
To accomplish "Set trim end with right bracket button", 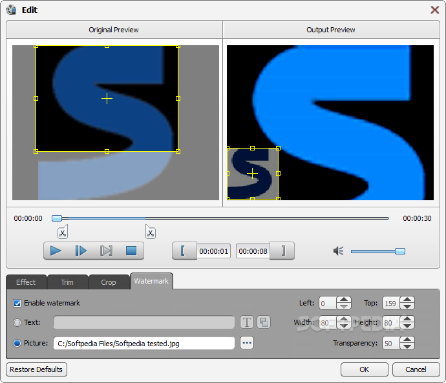I will (282, 251).
